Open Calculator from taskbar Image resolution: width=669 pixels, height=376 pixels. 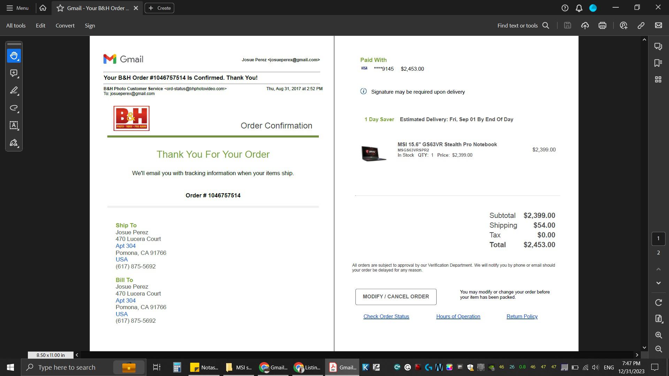point(177,367)
